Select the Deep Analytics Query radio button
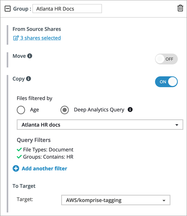Screen dimensions: 187x216 tap(64, 110)
